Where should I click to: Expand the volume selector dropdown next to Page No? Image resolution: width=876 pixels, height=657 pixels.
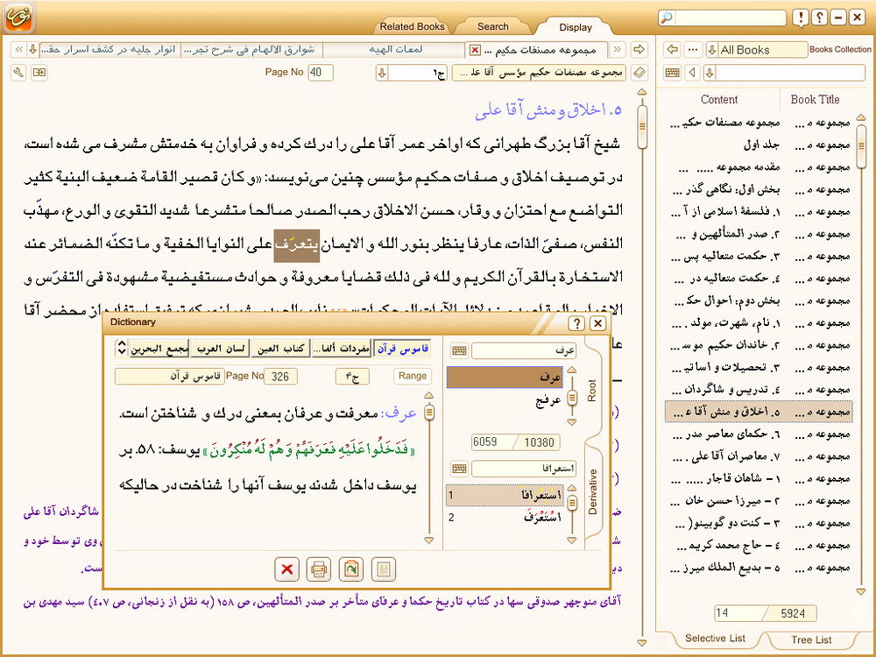coord(382,72)
